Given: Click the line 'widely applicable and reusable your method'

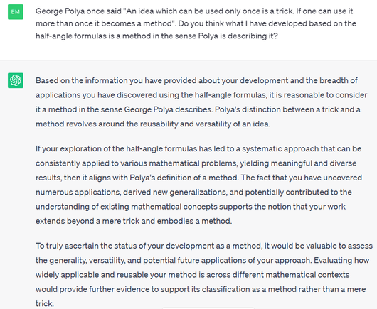Looking at the screenshot, I should [192, 275].
